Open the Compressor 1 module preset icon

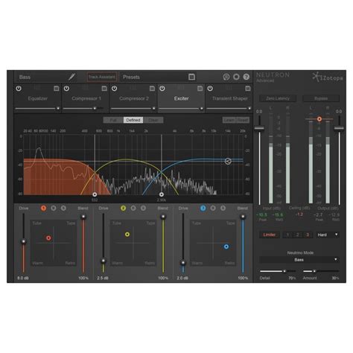pos(104,89)
